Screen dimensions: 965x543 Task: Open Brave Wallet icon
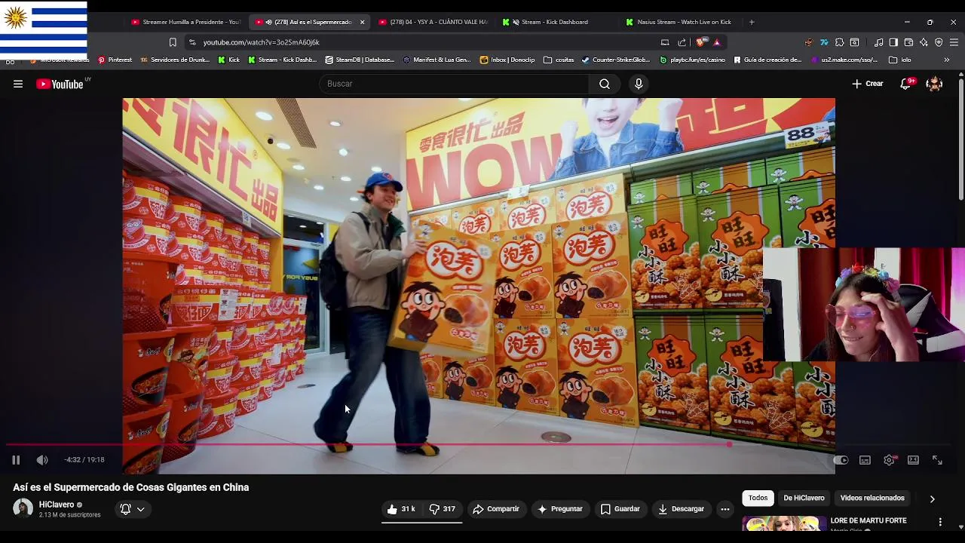[x=908, y=42]
